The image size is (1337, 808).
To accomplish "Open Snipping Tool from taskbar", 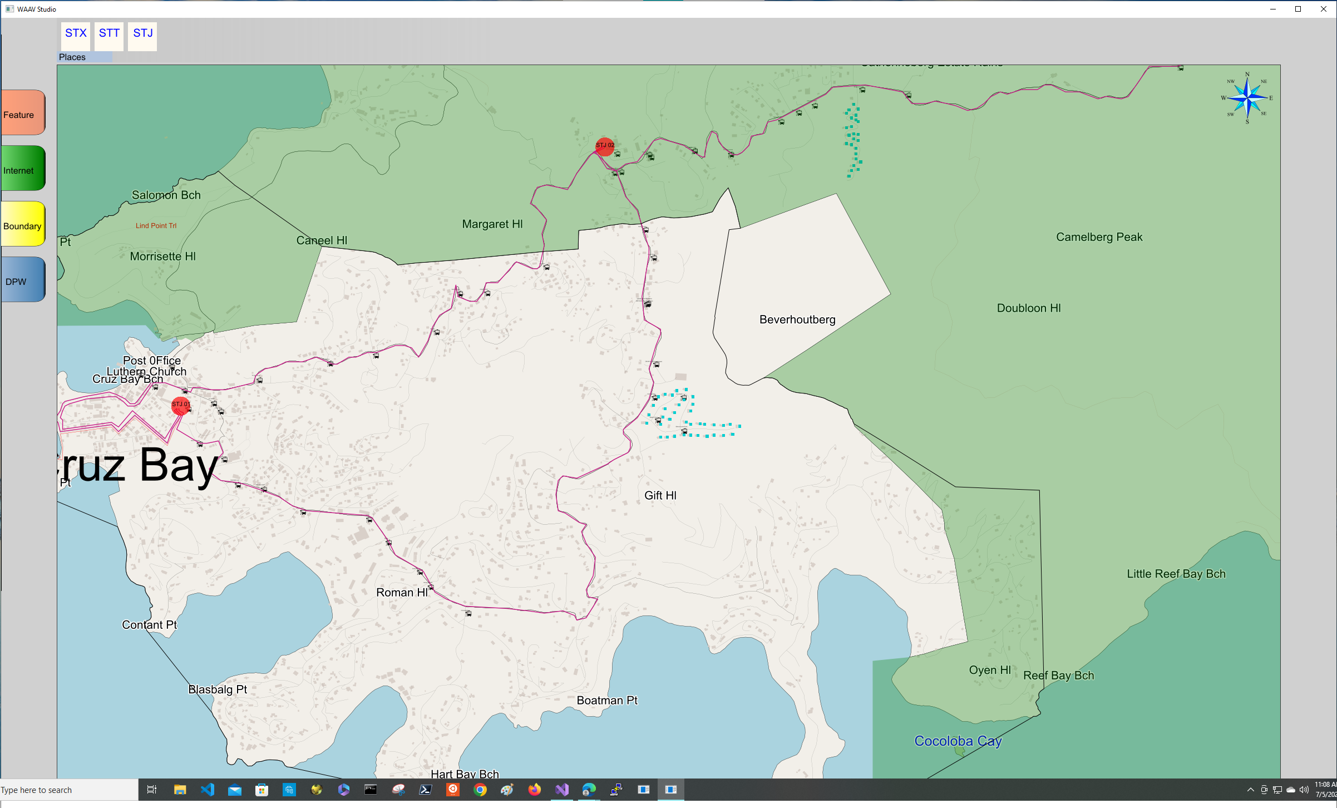I will pyautogui.click(x=398, y=790).
